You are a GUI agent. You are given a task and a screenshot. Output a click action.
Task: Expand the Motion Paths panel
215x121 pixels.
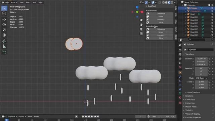click(184, 107)
